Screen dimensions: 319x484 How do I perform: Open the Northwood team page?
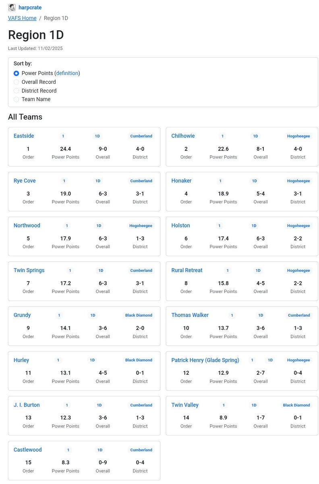pyautogui.click(x=27, y=225)
